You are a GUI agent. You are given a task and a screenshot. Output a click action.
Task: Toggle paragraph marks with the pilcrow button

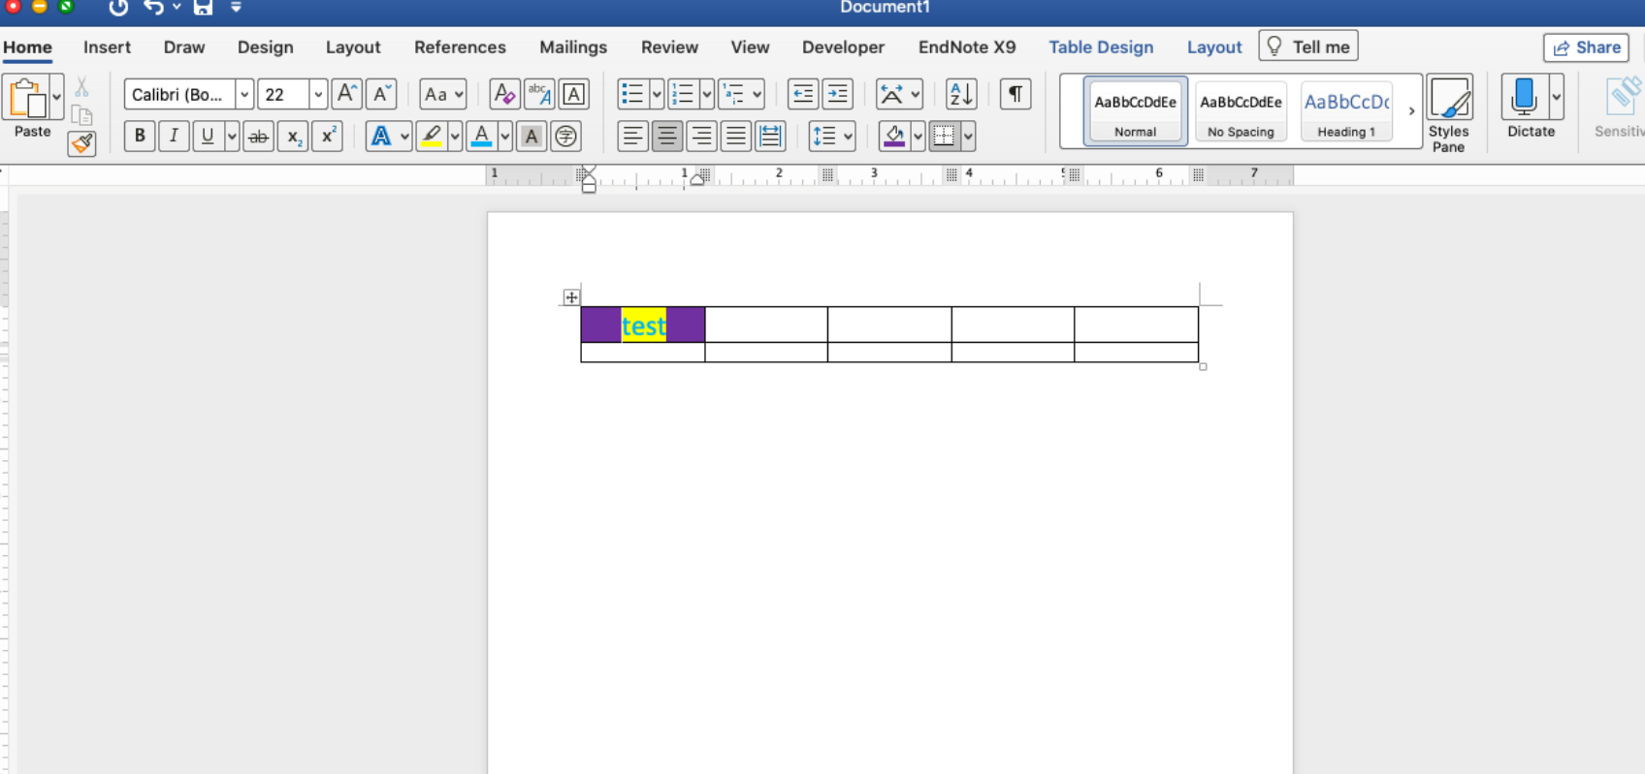pos(1016,94)
